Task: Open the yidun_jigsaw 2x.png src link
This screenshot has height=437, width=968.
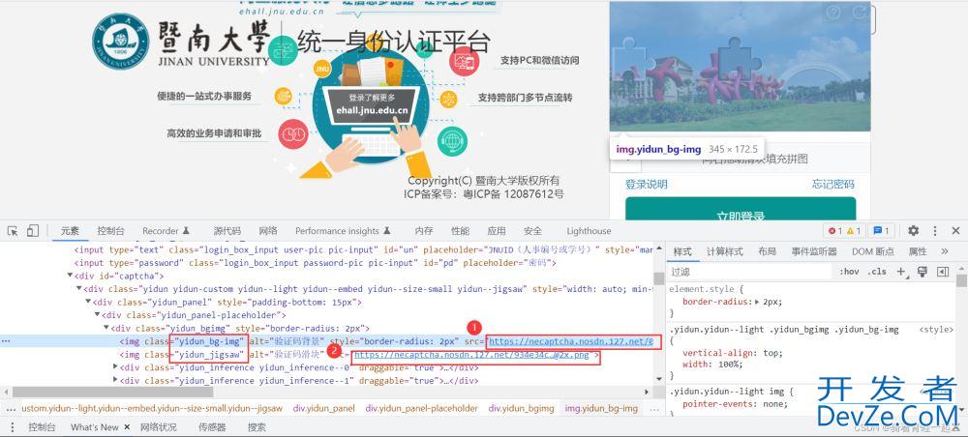Action: tap(472, 355)
